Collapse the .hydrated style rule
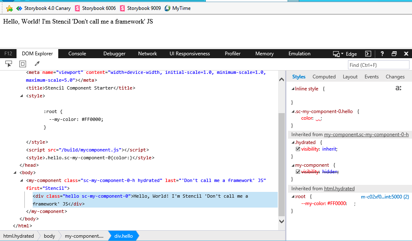412x241 pixels. (x=293, y=142)
